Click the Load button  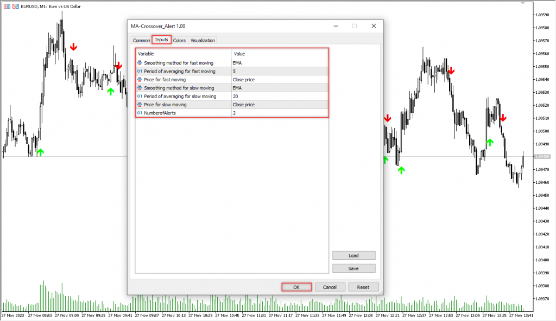tap(353, 255)
